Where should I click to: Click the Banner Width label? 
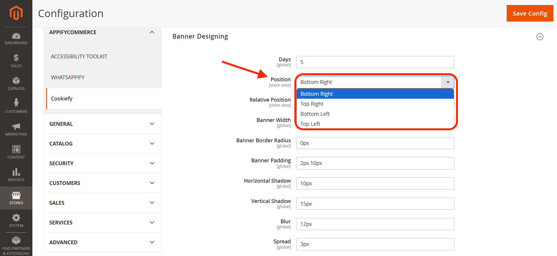273,120
